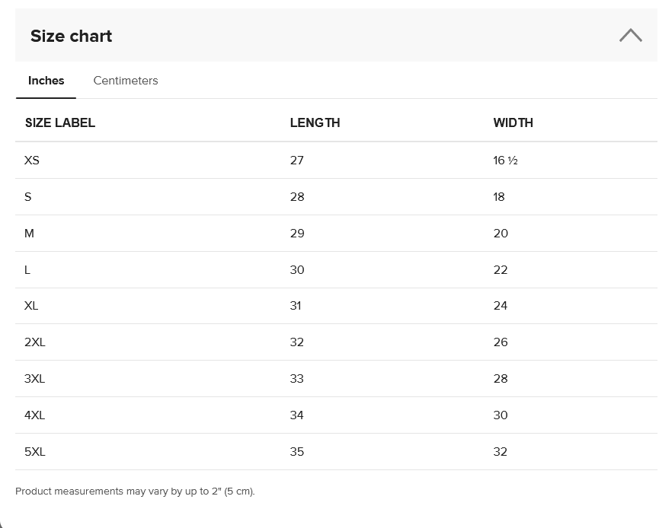Switch to the Centimeters tab
This screenshot has width=659, height=528.
tap(126, 81)
